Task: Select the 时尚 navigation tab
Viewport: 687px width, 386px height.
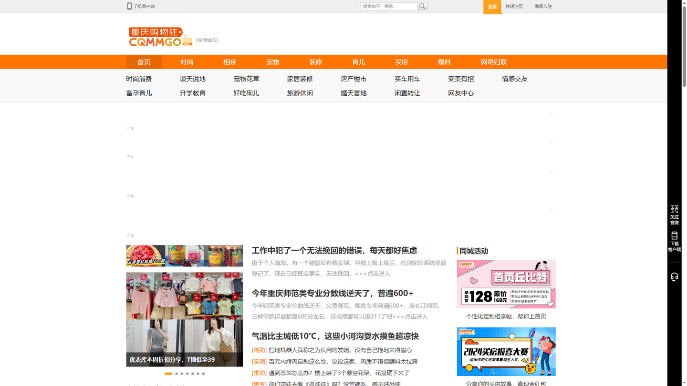Action: (187, 62)
